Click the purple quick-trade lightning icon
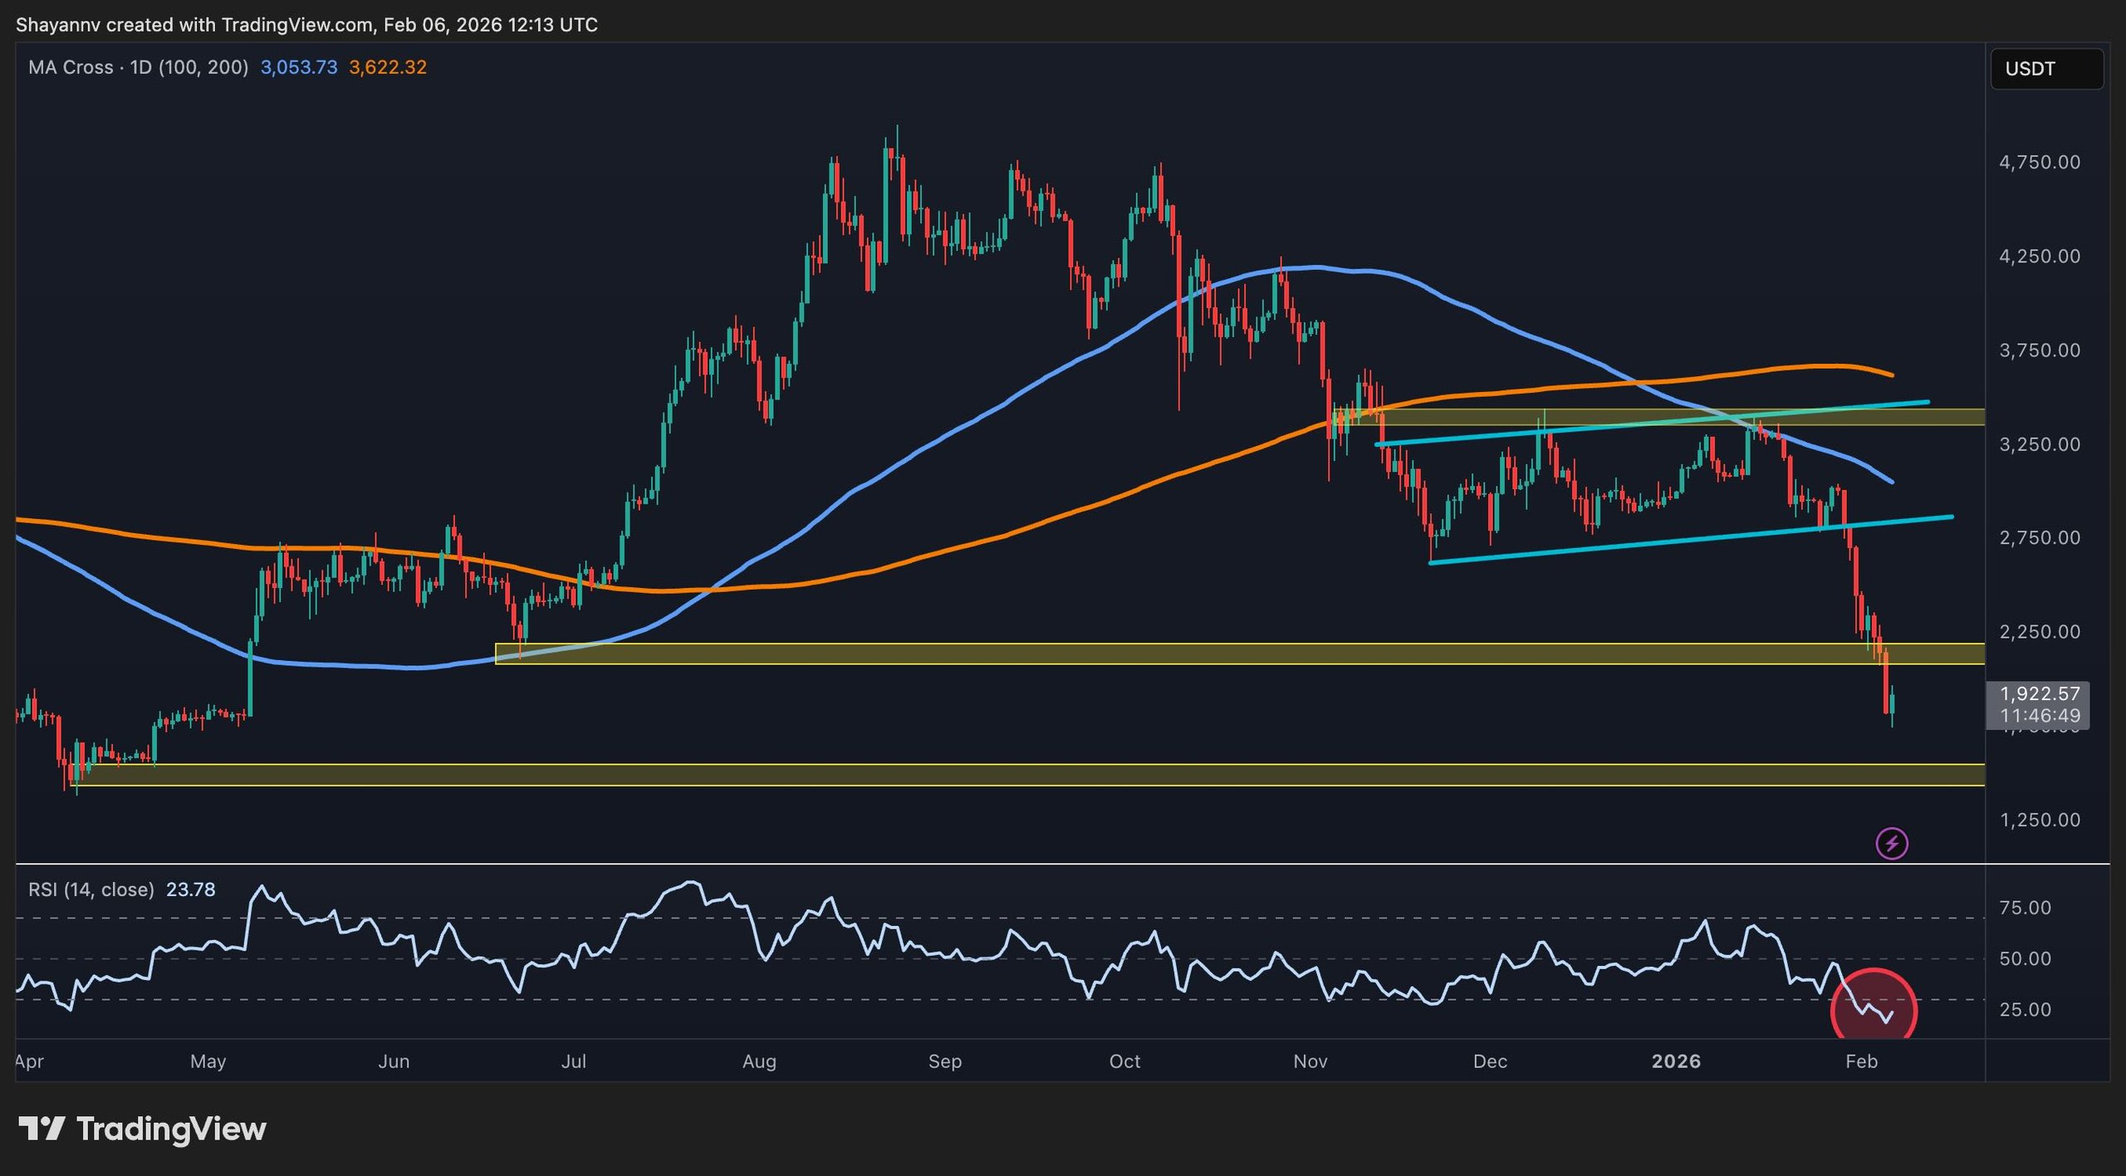Image resolution: width=2126 pixels, height=1176 pixels. point(1891,843)
